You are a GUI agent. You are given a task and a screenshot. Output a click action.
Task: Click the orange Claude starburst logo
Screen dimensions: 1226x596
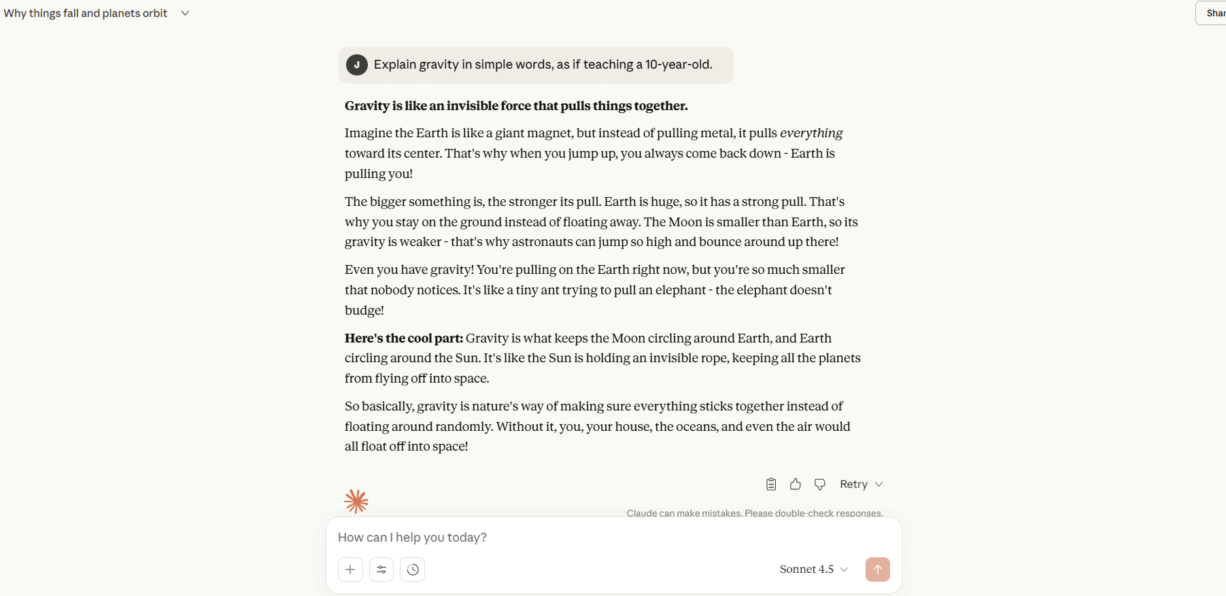pos(356,502)
